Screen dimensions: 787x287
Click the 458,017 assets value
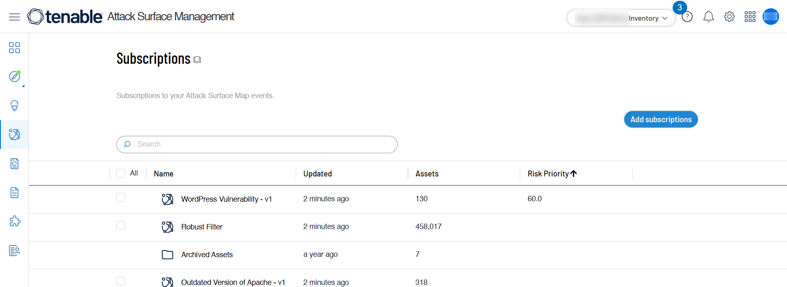[428, 227]
